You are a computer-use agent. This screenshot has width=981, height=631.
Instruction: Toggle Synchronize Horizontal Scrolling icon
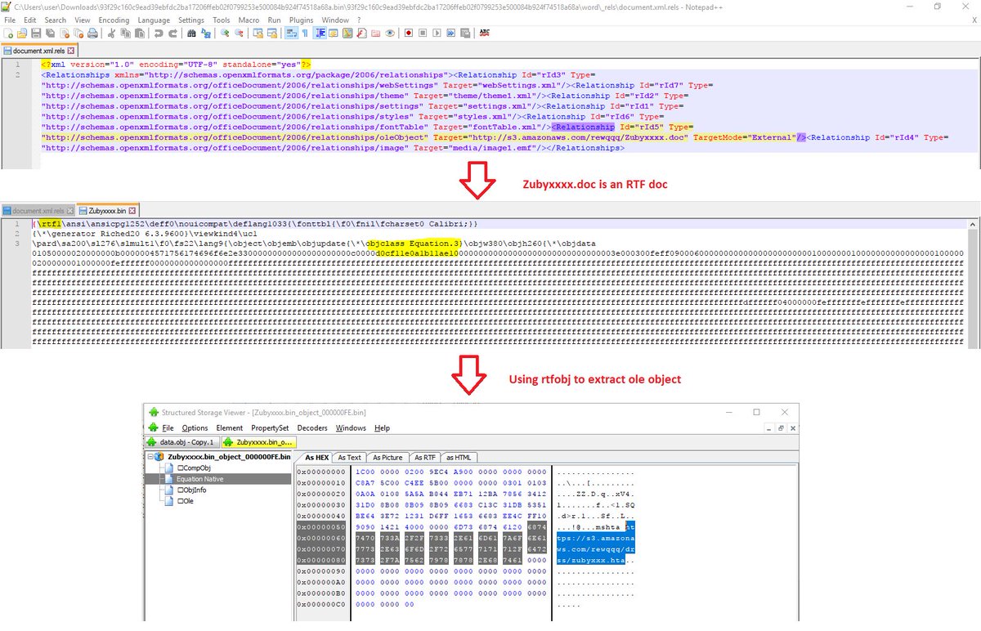[x=272, y=33]
